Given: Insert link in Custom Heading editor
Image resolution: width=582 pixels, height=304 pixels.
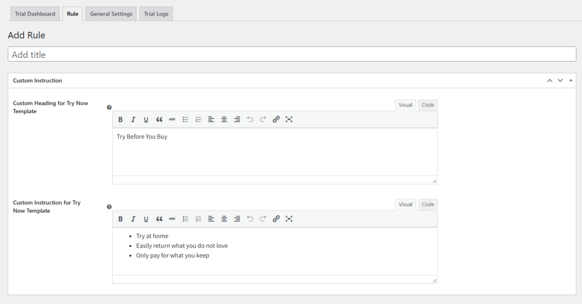Looking at the screenshot, I should 276,119.
